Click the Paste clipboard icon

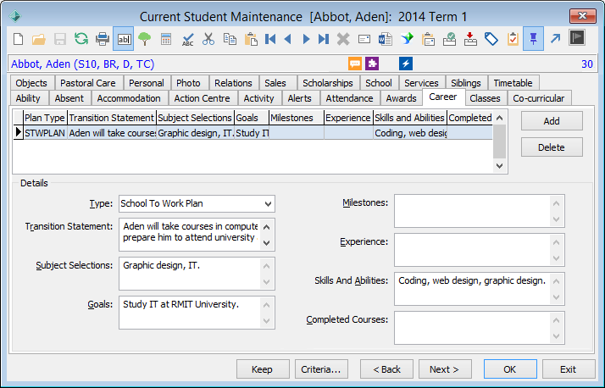(x=251, y=39)
